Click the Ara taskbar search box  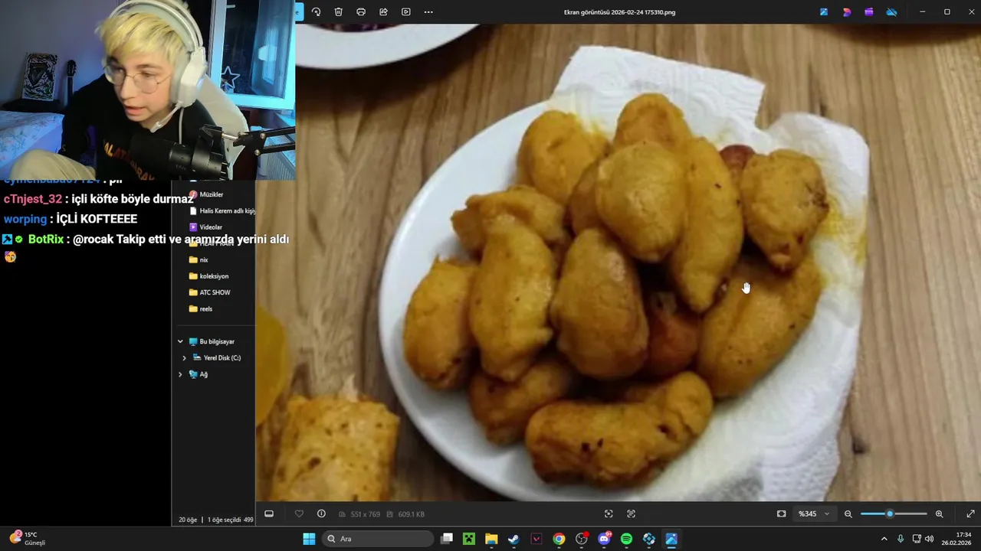tap(377, 539)
